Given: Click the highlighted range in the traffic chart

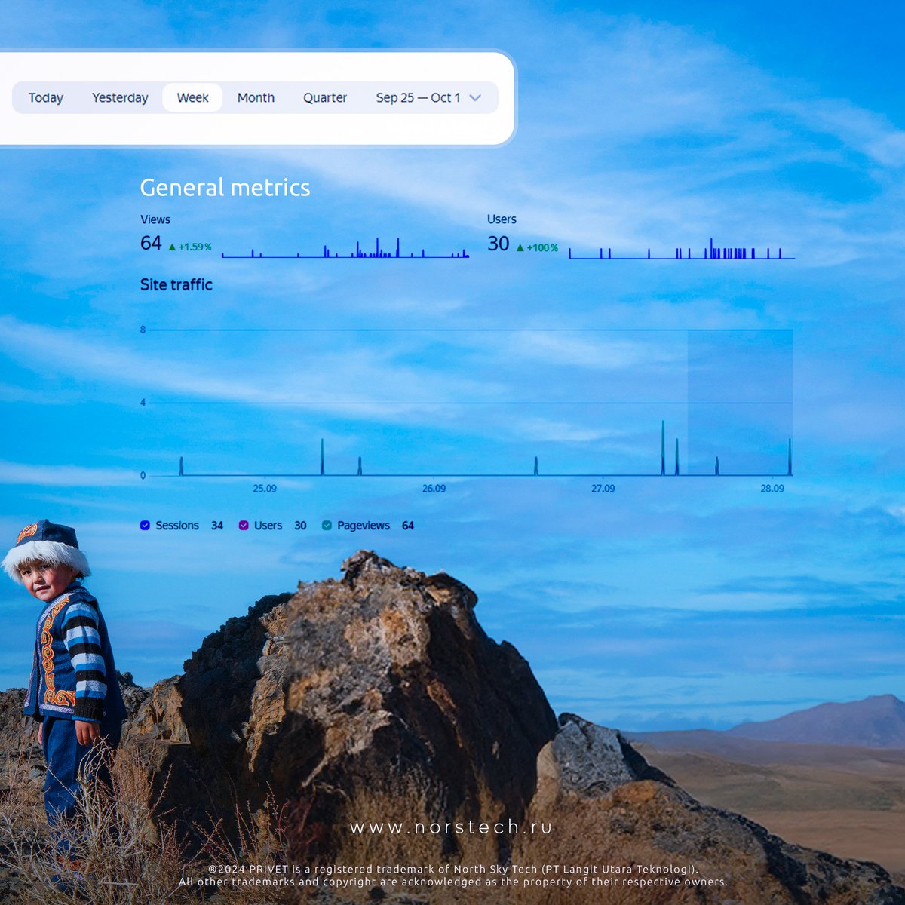Looking at the screenshot, I should 740,402.
